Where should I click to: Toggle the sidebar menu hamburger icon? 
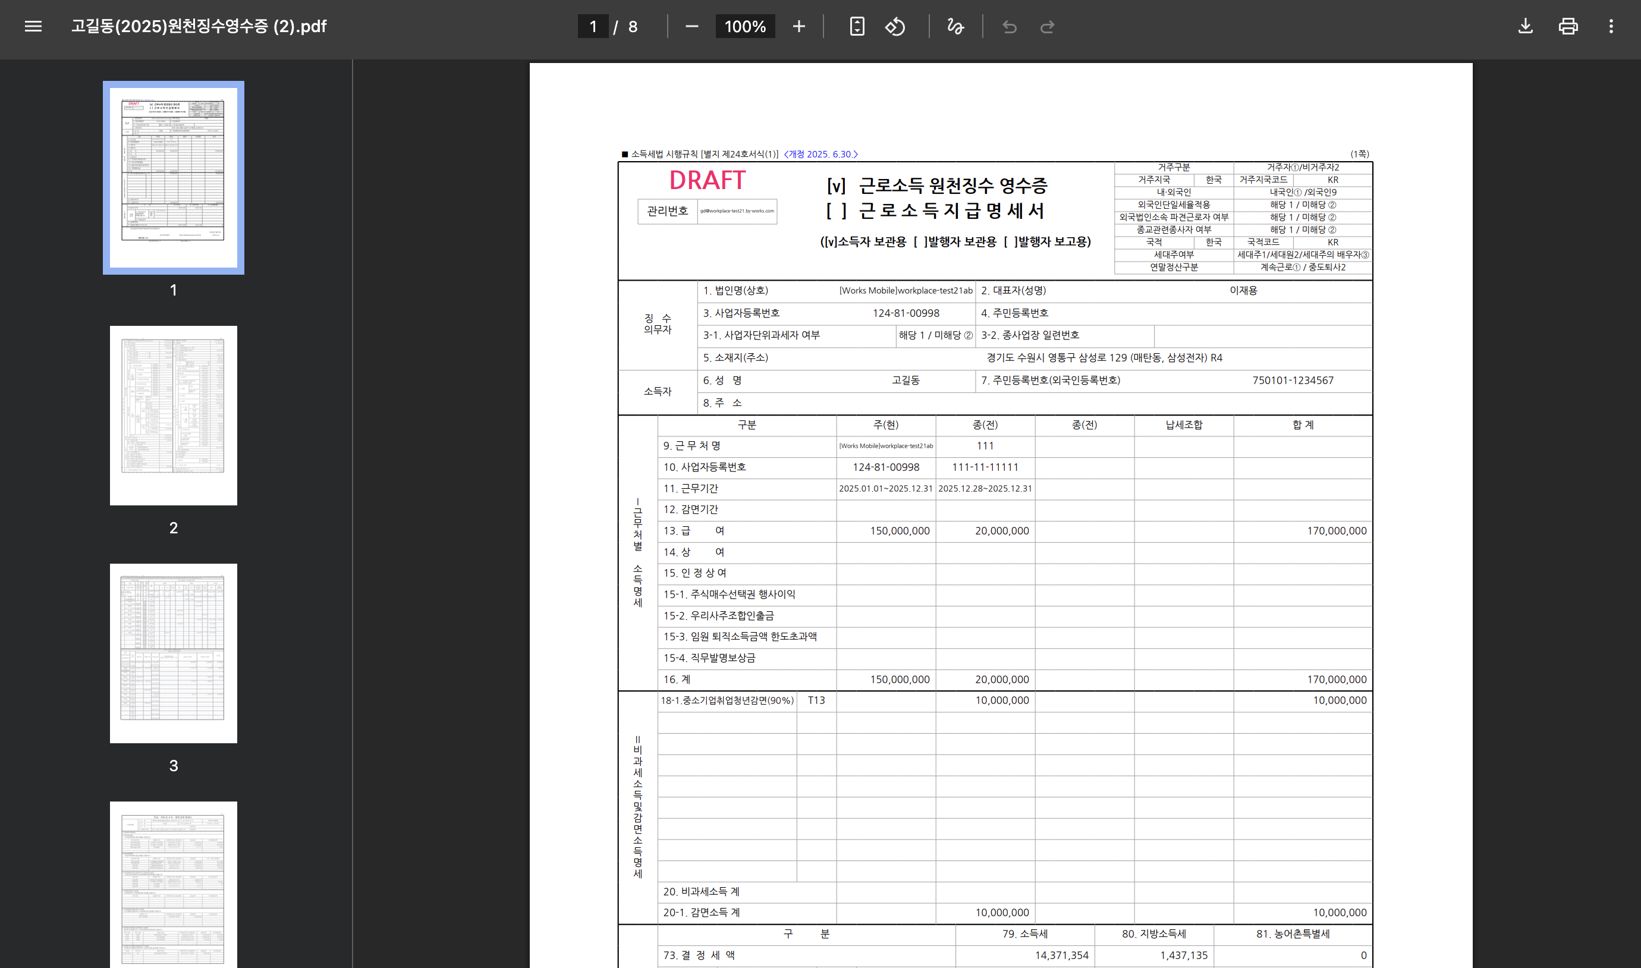click(33, 27)
